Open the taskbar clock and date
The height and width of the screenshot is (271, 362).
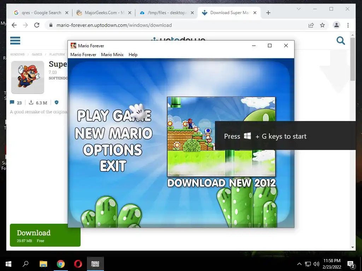click(x=332, y=264)
